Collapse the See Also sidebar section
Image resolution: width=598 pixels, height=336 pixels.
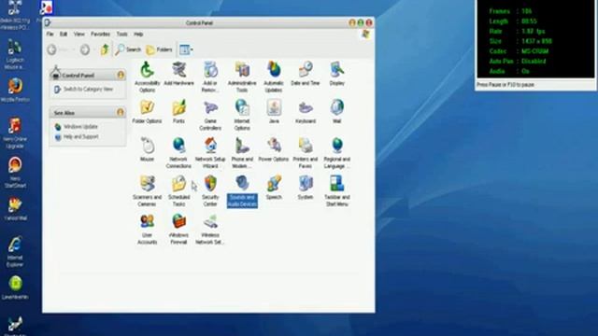point(121,112)
